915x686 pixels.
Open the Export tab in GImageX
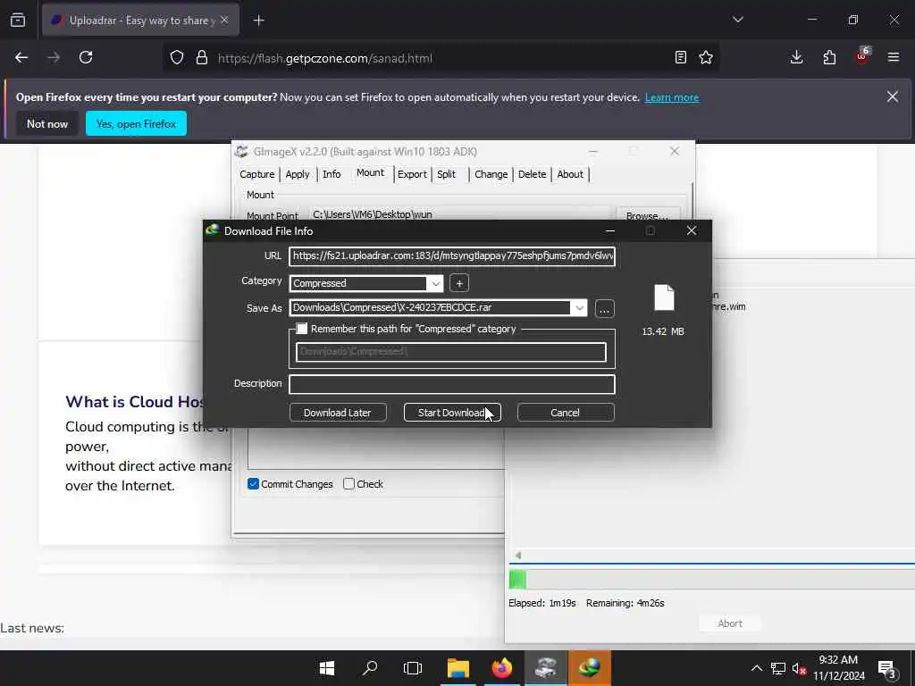pos(412,174)
